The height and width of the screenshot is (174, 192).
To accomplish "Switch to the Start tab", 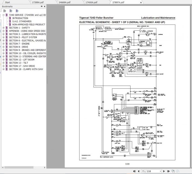I will (7, 2).
